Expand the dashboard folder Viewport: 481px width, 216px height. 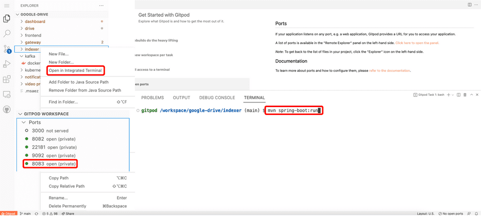click(x=35, y=22)
